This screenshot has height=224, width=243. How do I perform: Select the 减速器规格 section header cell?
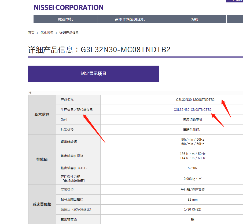tap(42, 204)
